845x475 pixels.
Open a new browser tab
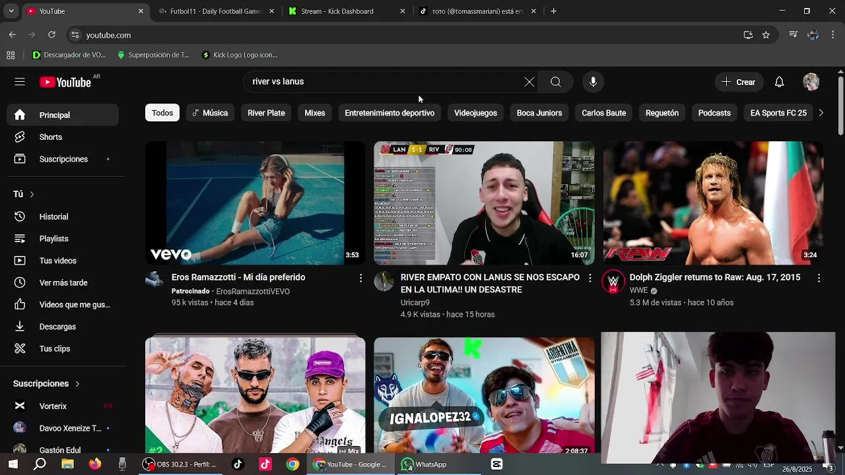coord(553,11)
